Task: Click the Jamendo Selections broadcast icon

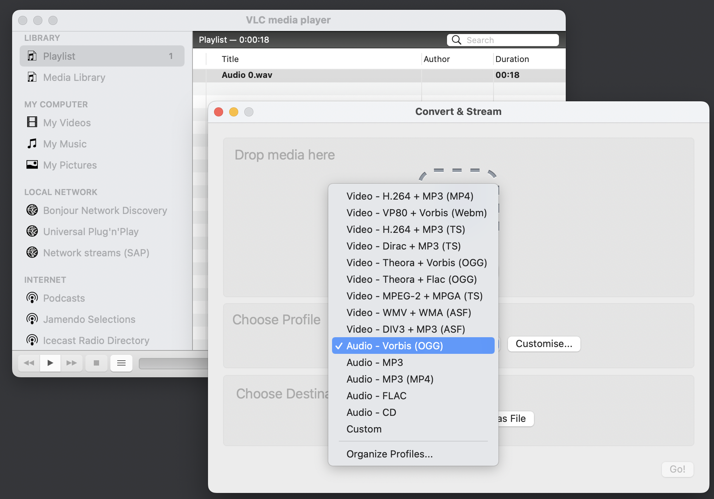Action: coord(32,319)
